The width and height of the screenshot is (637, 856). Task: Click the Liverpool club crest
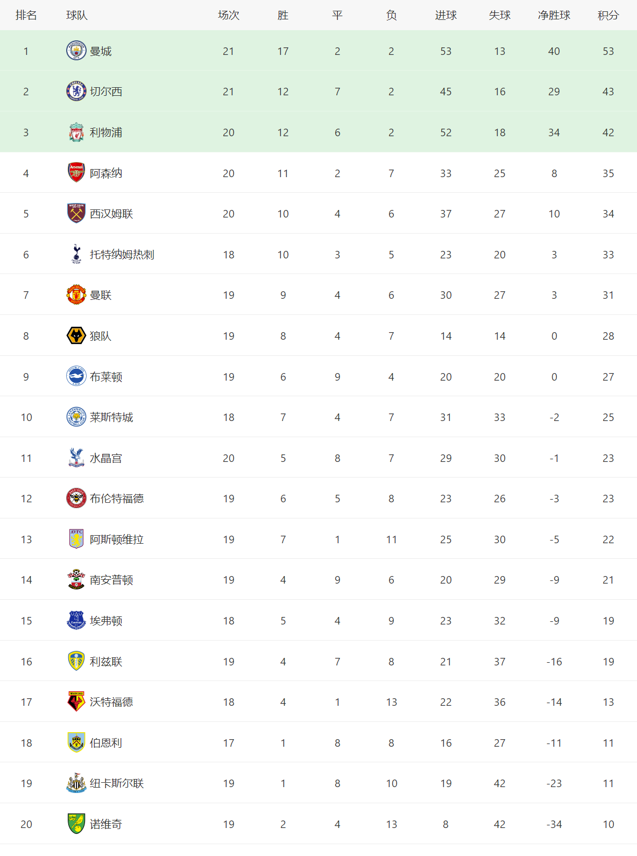(76, 132)
